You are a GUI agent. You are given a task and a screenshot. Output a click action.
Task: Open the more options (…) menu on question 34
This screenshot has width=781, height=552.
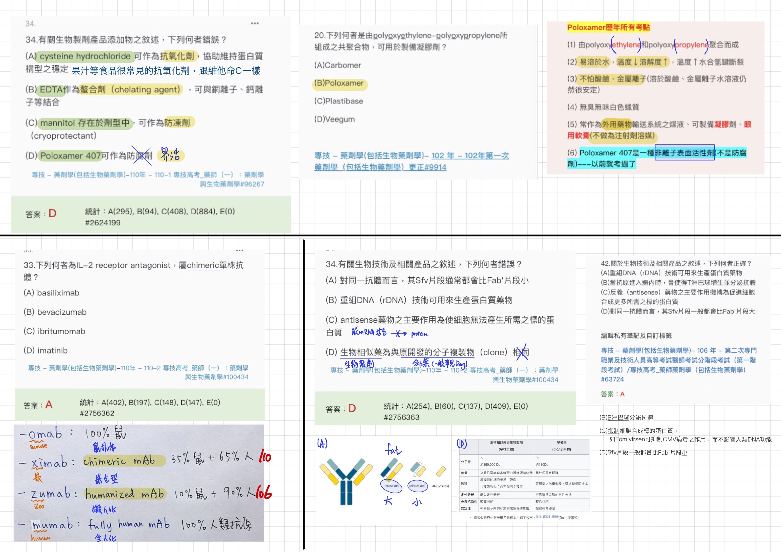254,23
